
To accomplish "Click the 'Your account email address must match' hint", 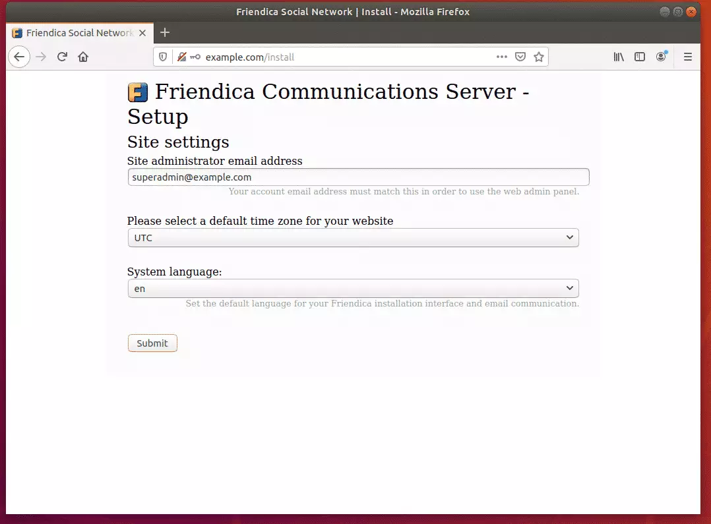I will [404, 192].
